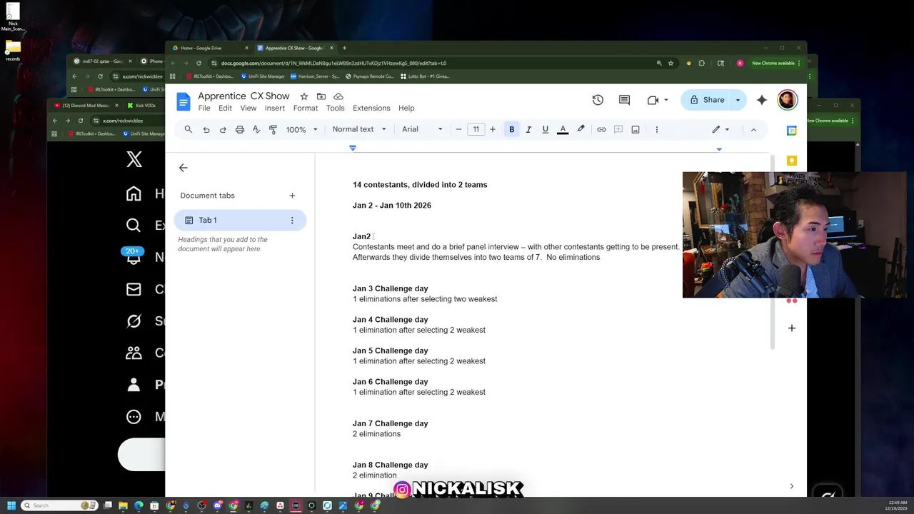
Task: Toggle italic formatting
Action: (528, 129)
